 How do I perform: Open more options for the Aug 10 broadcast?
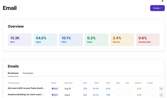point(161,89)
